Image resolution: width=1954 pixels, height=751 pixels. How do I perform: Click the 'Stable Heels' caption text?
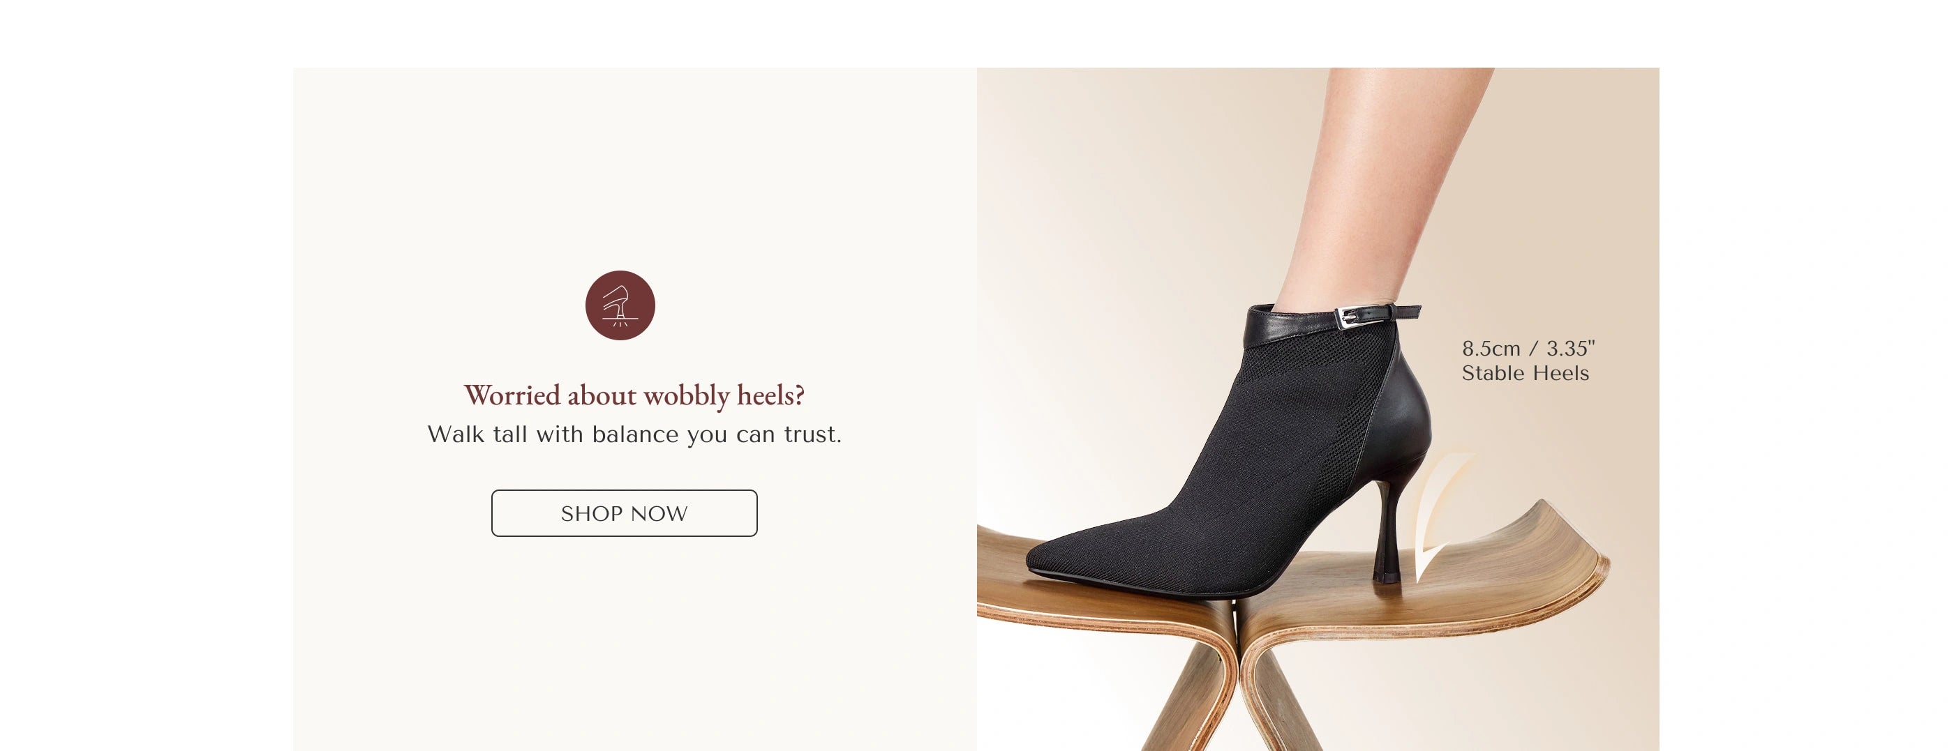point(1525,373)
